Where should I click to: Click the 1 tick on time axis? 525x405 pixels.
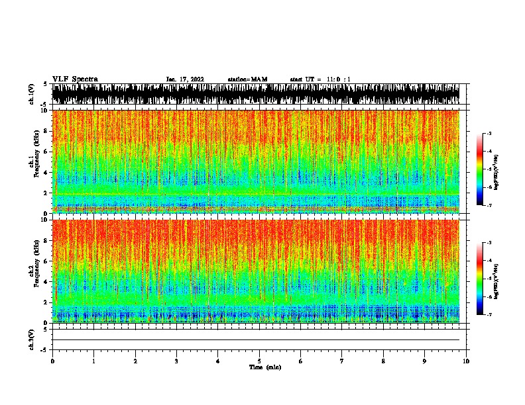[x=93, y=361]
